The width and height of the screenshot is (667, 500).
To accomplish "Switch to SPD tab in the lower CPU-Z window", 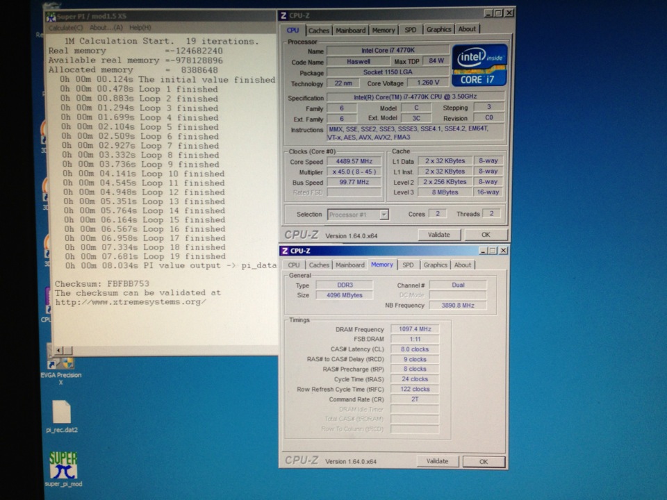I will coord(408,265).
